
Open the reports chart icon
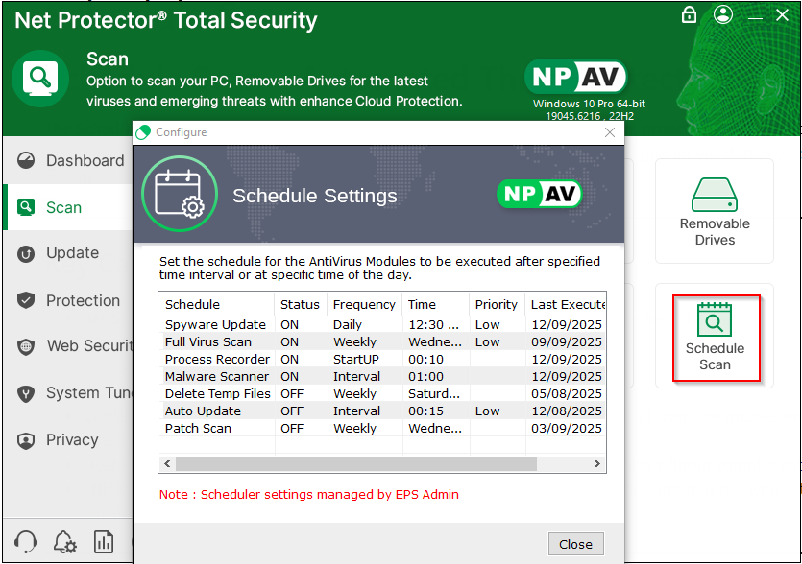pos(104,542)
